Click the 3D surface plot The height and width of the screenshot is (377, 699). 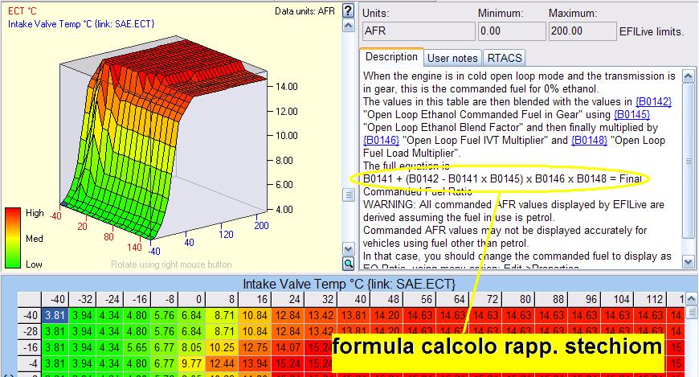coord(163,138)
